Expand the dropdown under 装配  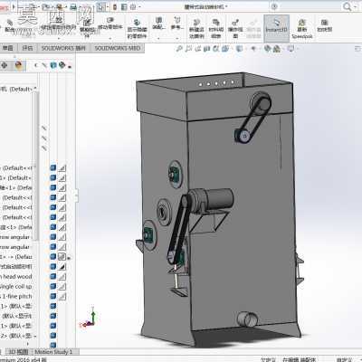[x=158, y=39]
